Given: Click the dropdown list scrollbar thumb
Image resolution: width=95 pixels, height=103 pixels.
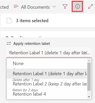Looking at the screenshot, I should [89, 77].
